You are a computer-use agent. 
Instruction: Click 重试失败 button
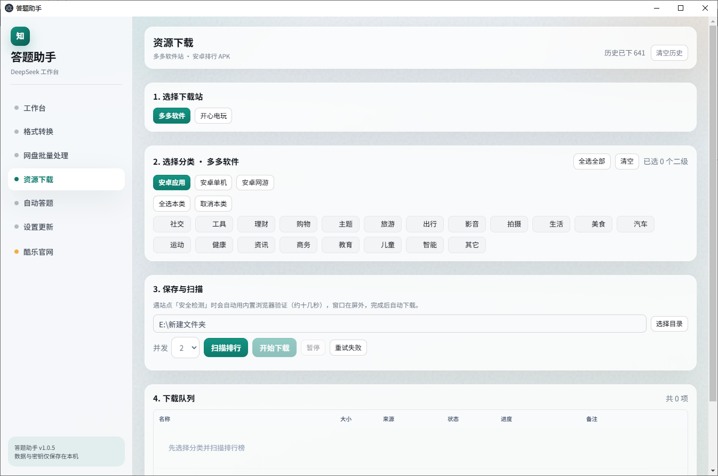pyautogui.click(x=348, y=348)
